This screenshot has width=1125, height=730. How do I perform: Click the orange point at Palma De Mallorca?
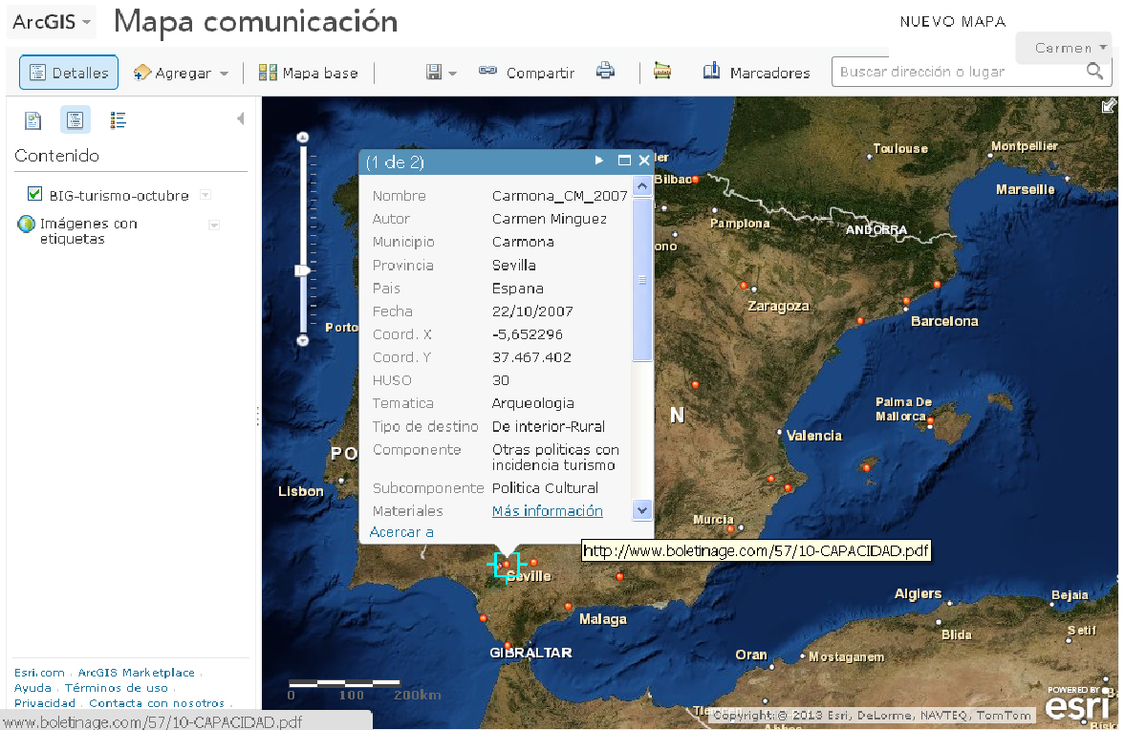931,421
